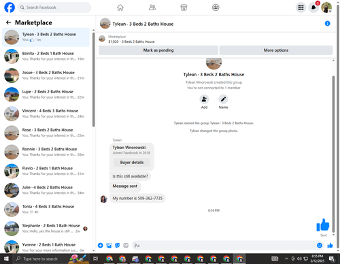
Task: Open the Marketplace storefront icon
Action: coord(184,7)
